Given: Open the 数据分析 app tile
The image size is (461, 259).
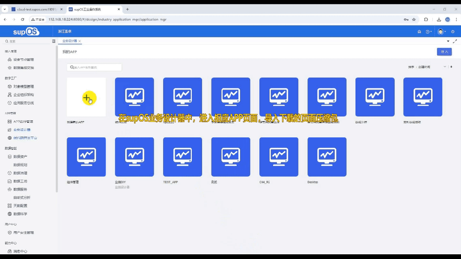Looking at the screenshot, I should pos(375,97).
